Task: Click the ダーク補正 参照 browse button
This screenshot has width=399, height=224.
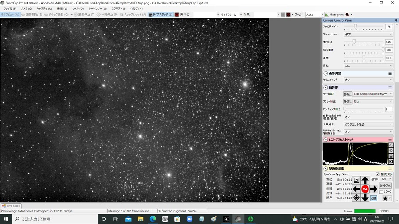Action: pyautogui.click(x=347, y=94)
